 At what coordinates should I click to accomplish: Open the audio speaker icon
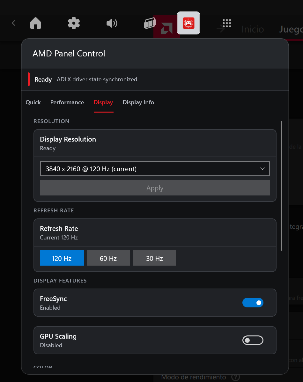coord(112,23)
